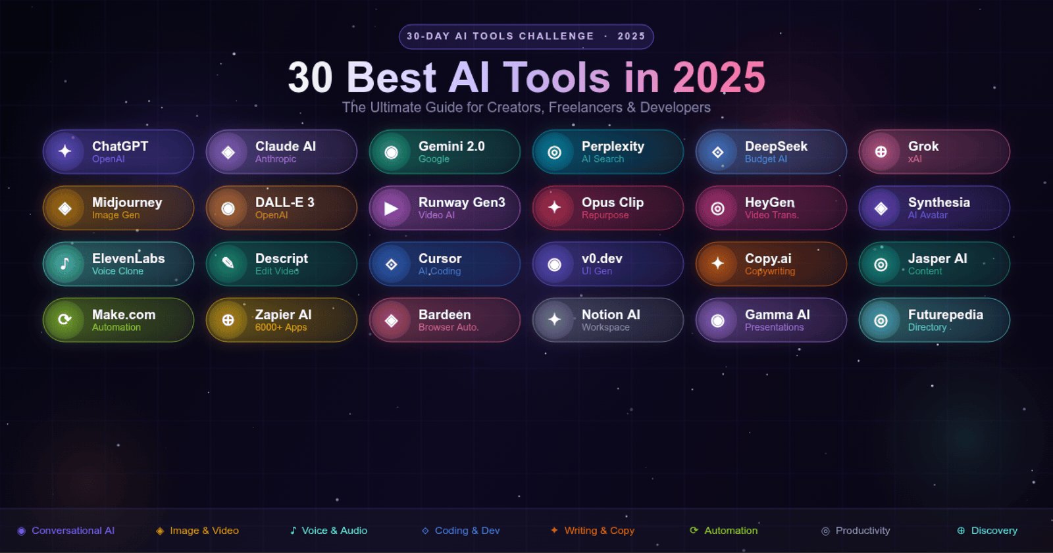Viewport: 1053px width, 553px height.
Task: Click the Grok crosshair icon
Action: pos(881,152)
